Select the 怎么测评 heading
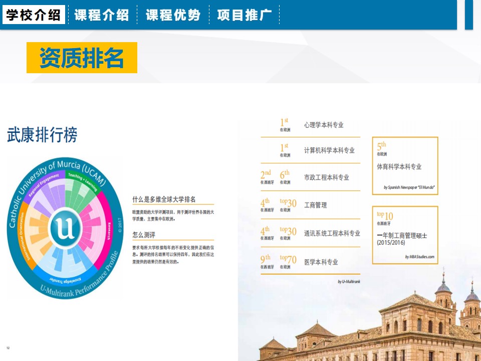Screen dimensions: 481x361 point(144,235)
